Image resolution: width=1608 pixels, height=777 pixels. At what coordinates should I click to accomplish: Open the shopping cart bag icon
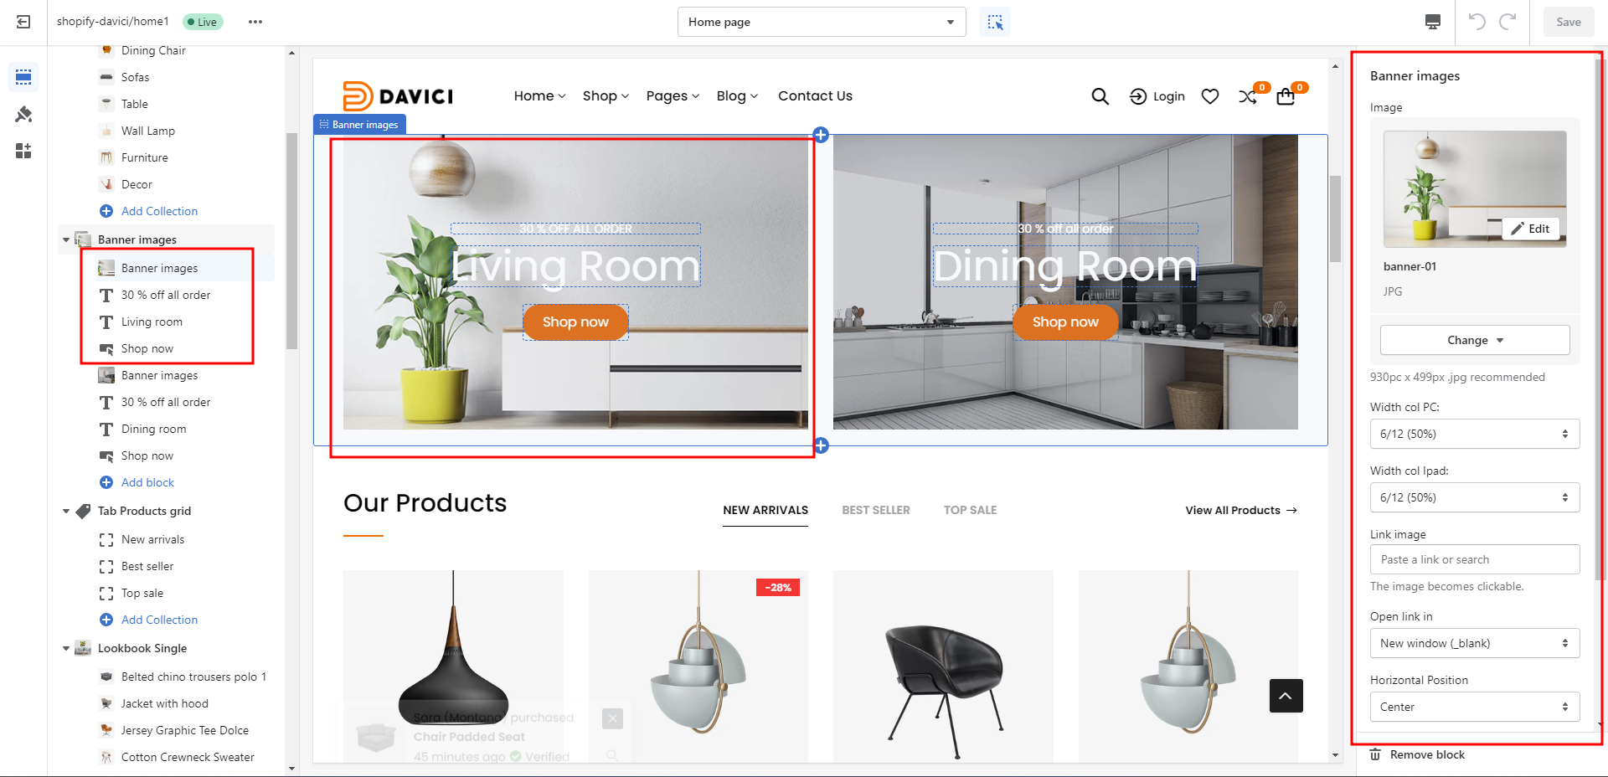(1286, 96)
